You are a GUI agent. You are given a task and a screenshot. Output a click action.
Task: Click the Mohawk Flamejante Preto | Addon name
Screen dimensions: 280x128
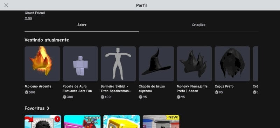[192, 89]
